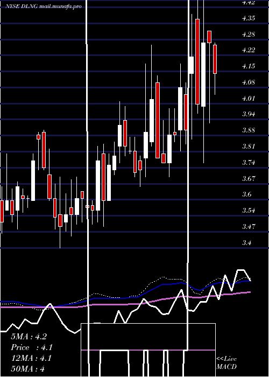269x377 pixels.
Task: Click the 4.35 price axis label
Action: coord(249,18)
